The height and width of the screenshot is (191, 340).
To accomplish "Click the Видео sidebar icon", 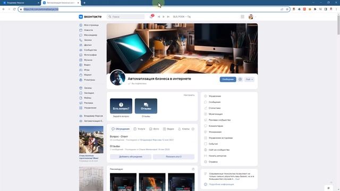I will tap(81, 65).
